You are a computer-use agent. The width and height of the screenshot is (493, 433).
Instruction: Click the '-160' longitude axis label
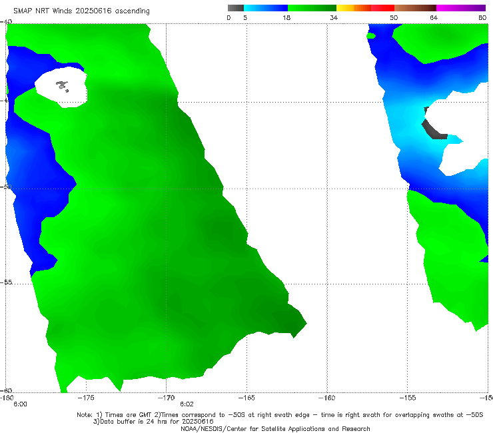click(327, 398)
